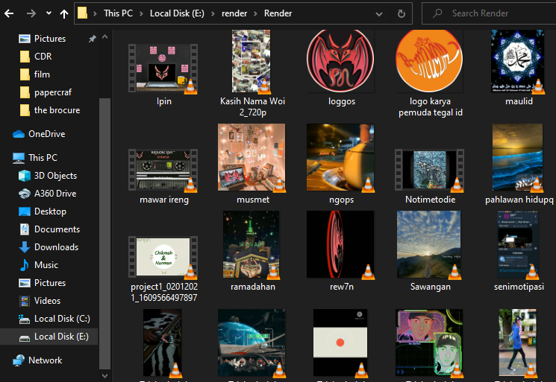Go back with the Back arrow
Viewport: 556px width, 382px height.
[9, 13]
